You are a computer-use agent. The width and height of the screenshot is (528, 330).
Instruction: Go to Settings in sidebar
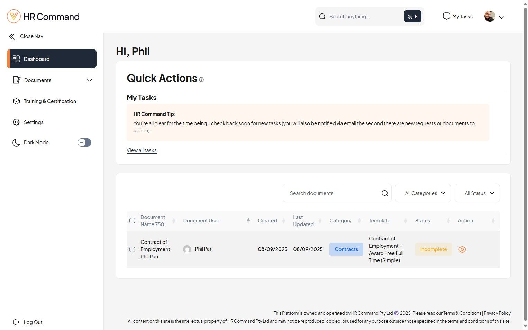pyautogui.click(x=34, y=122)
